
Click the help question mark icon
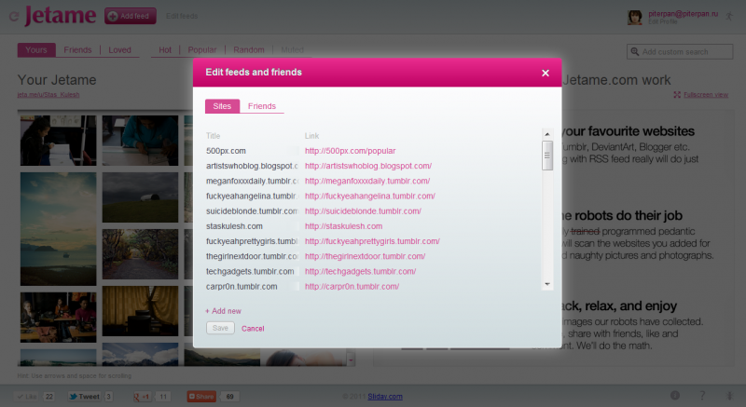[702, 395]
